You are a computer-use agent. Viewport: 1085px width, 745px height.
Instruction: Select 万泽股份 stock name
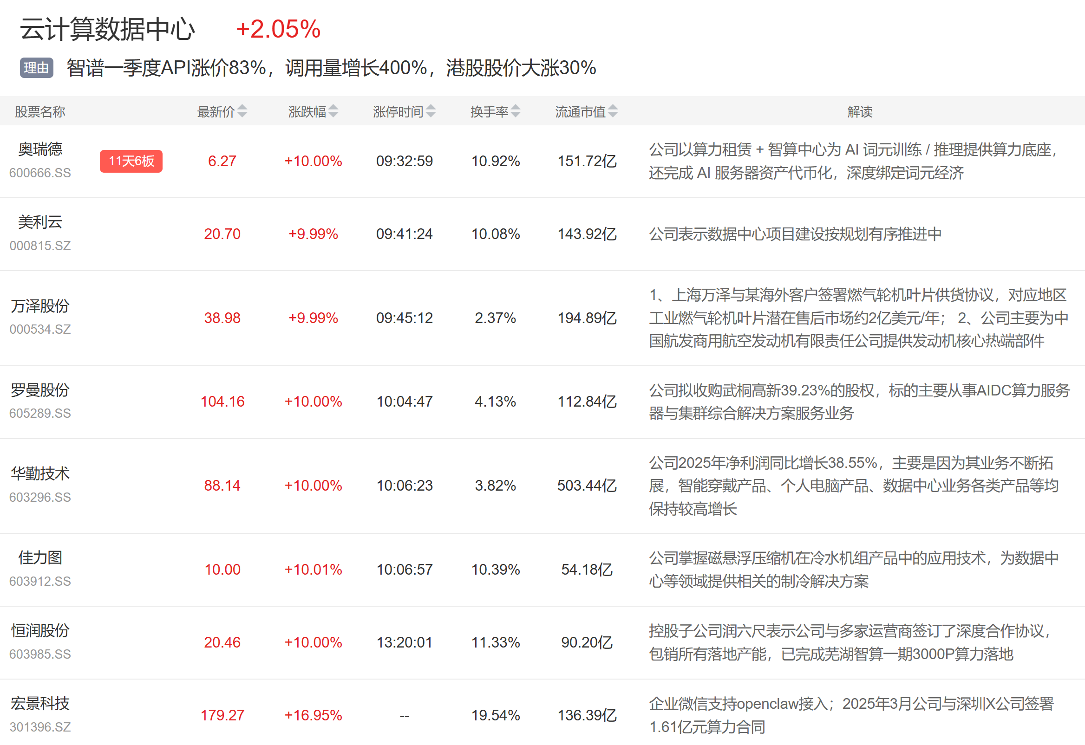[x=40, y=306]
